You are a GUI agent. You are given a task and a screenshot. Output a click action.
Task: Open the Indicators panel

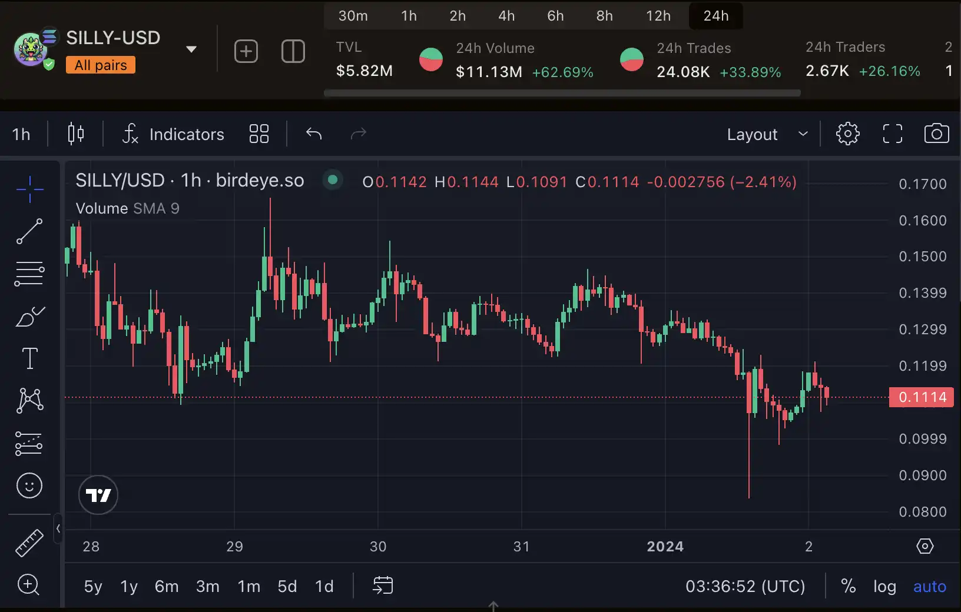pos(174,134)
